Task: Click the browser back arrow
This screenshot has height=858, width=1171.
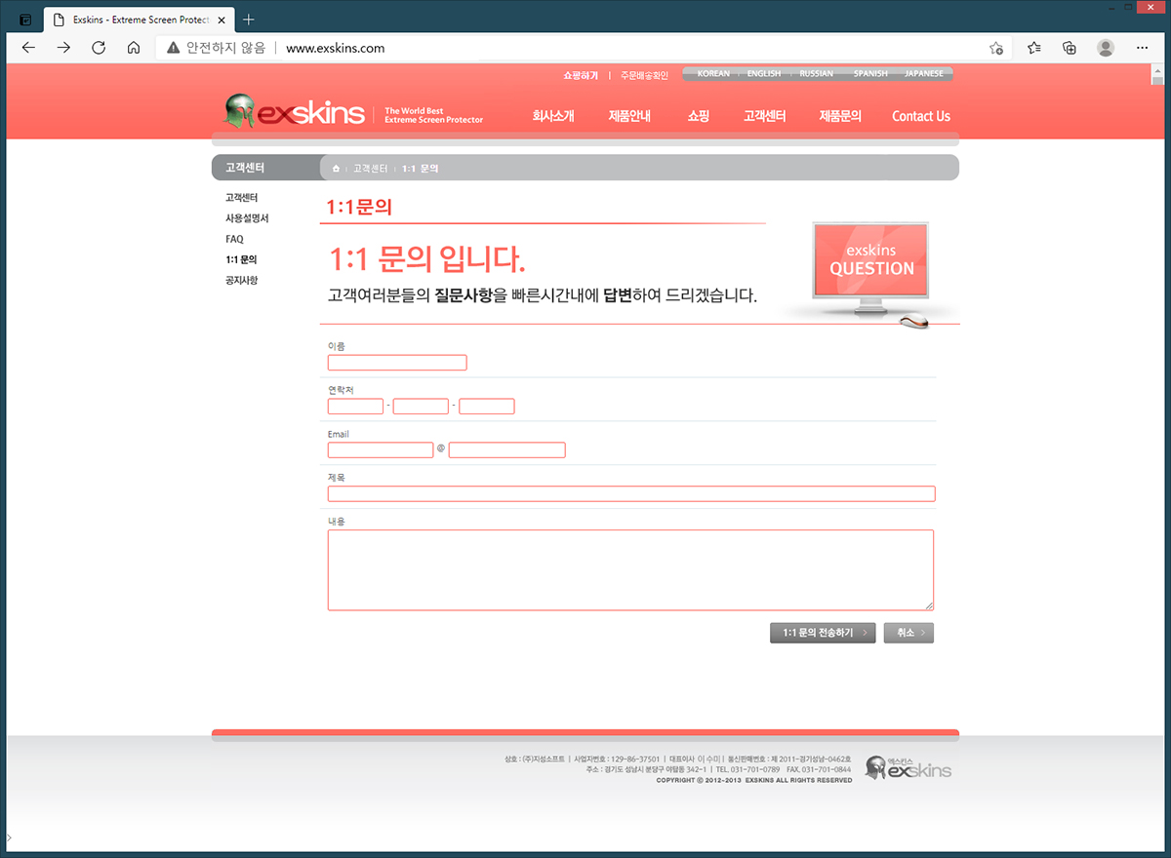Action: pos(28,48)
